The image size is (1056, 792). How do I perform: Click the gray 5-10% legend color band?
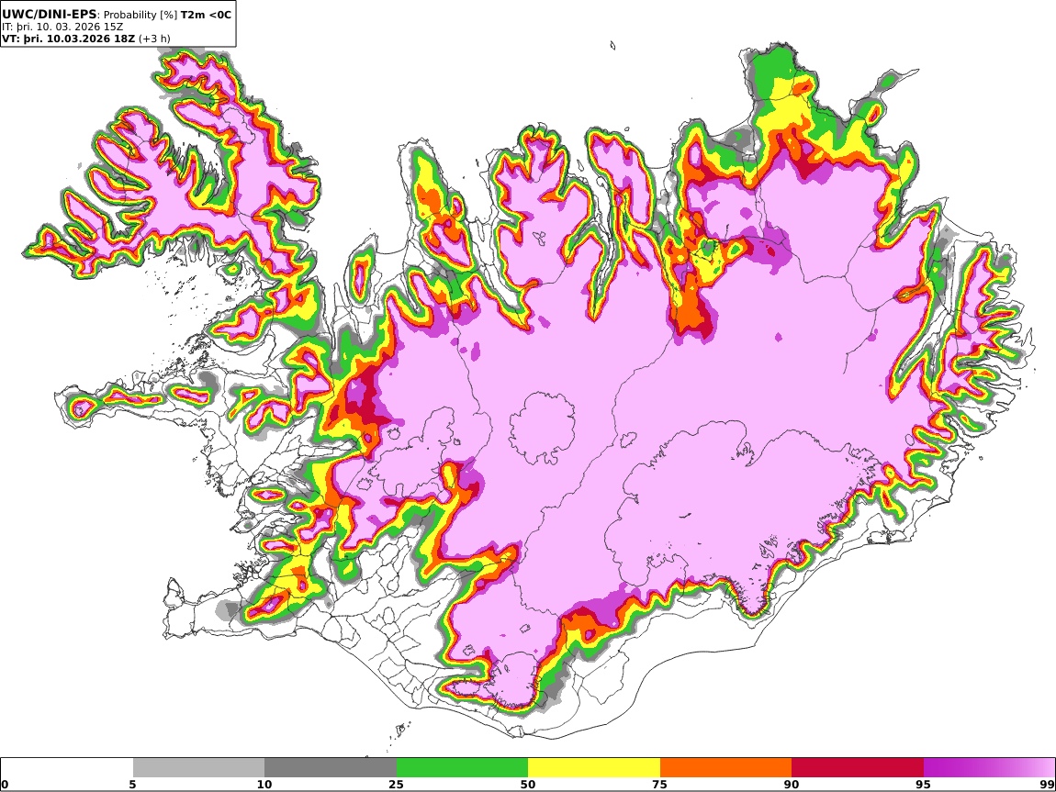click(198, 768)
